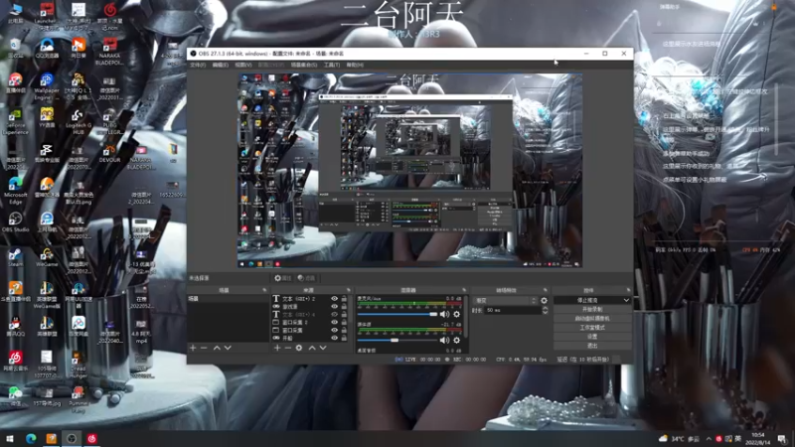Toggle the lock on 窗口采集 2 source
The height and width of the screenshot is (447, 795).
(344, 322)
